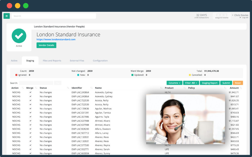Image resolution: width=252 pixels, height=157 pixels.
Task: Click the Vendor Details button
Action: tap(46, 45)
